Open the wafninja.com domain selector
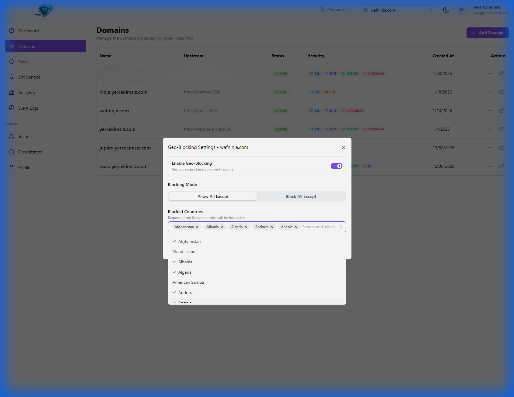 tap(398, 10)
